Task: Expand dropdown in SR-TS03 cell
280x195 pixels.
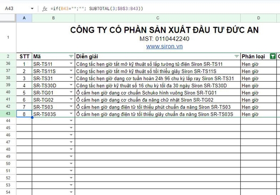Action: (71, 106)
